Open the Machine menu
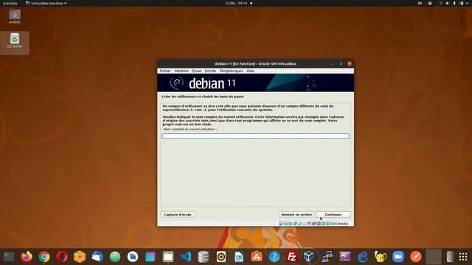Viewport: 472px width, 265px height. click(181, 71)
